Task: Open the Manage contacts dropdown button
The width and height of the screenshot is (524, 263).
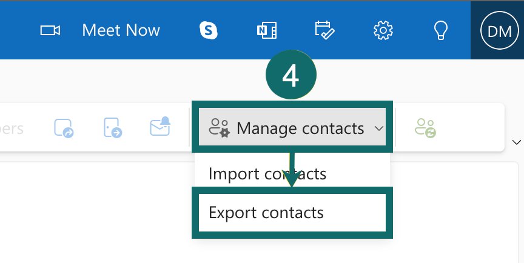Action: pos(300,128)
